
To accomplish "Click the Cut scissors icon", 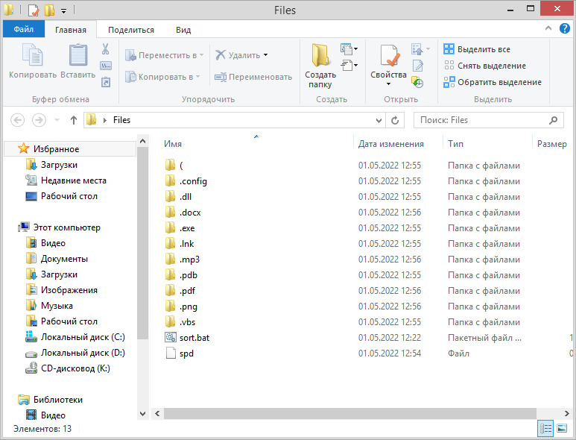I will click(105, 49).
